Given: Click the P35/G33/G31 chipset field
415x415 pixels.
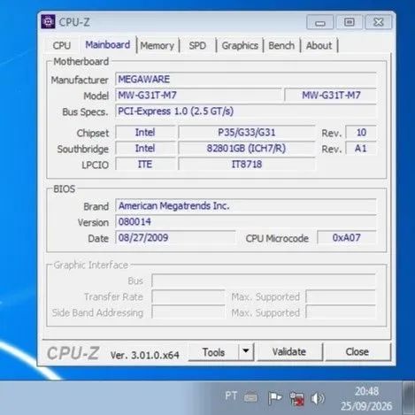Looking at the screenshot, I should pos(247,133).
